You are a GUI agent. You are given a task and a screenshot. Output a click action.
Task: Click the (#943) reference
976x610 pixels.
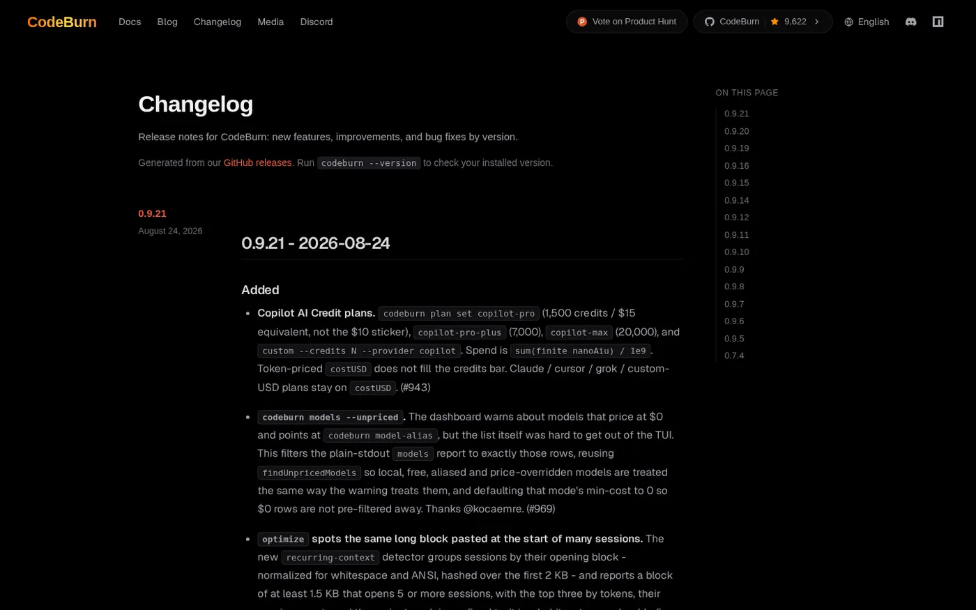click(x=415, y=388)
